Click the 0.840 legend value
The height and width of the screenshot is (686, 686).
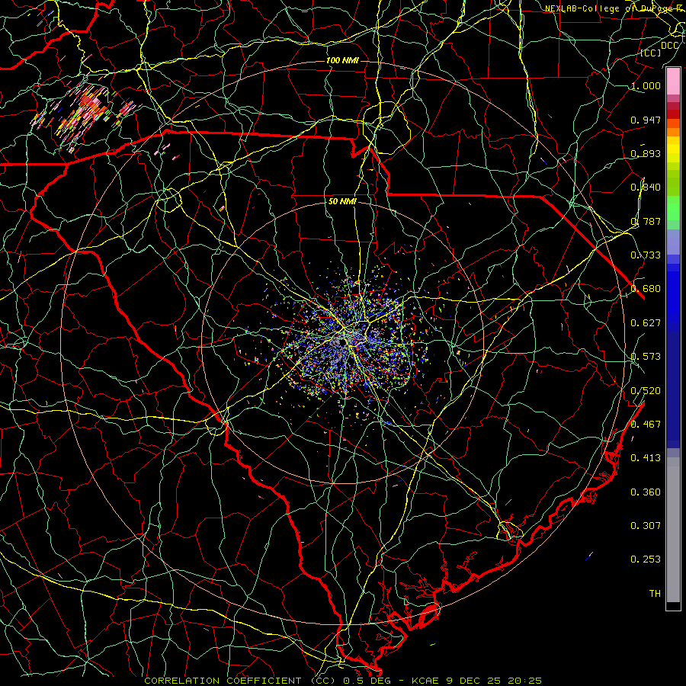pos(646,188)
